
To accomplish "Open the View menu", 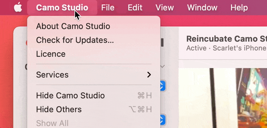I will coord(165,8).
